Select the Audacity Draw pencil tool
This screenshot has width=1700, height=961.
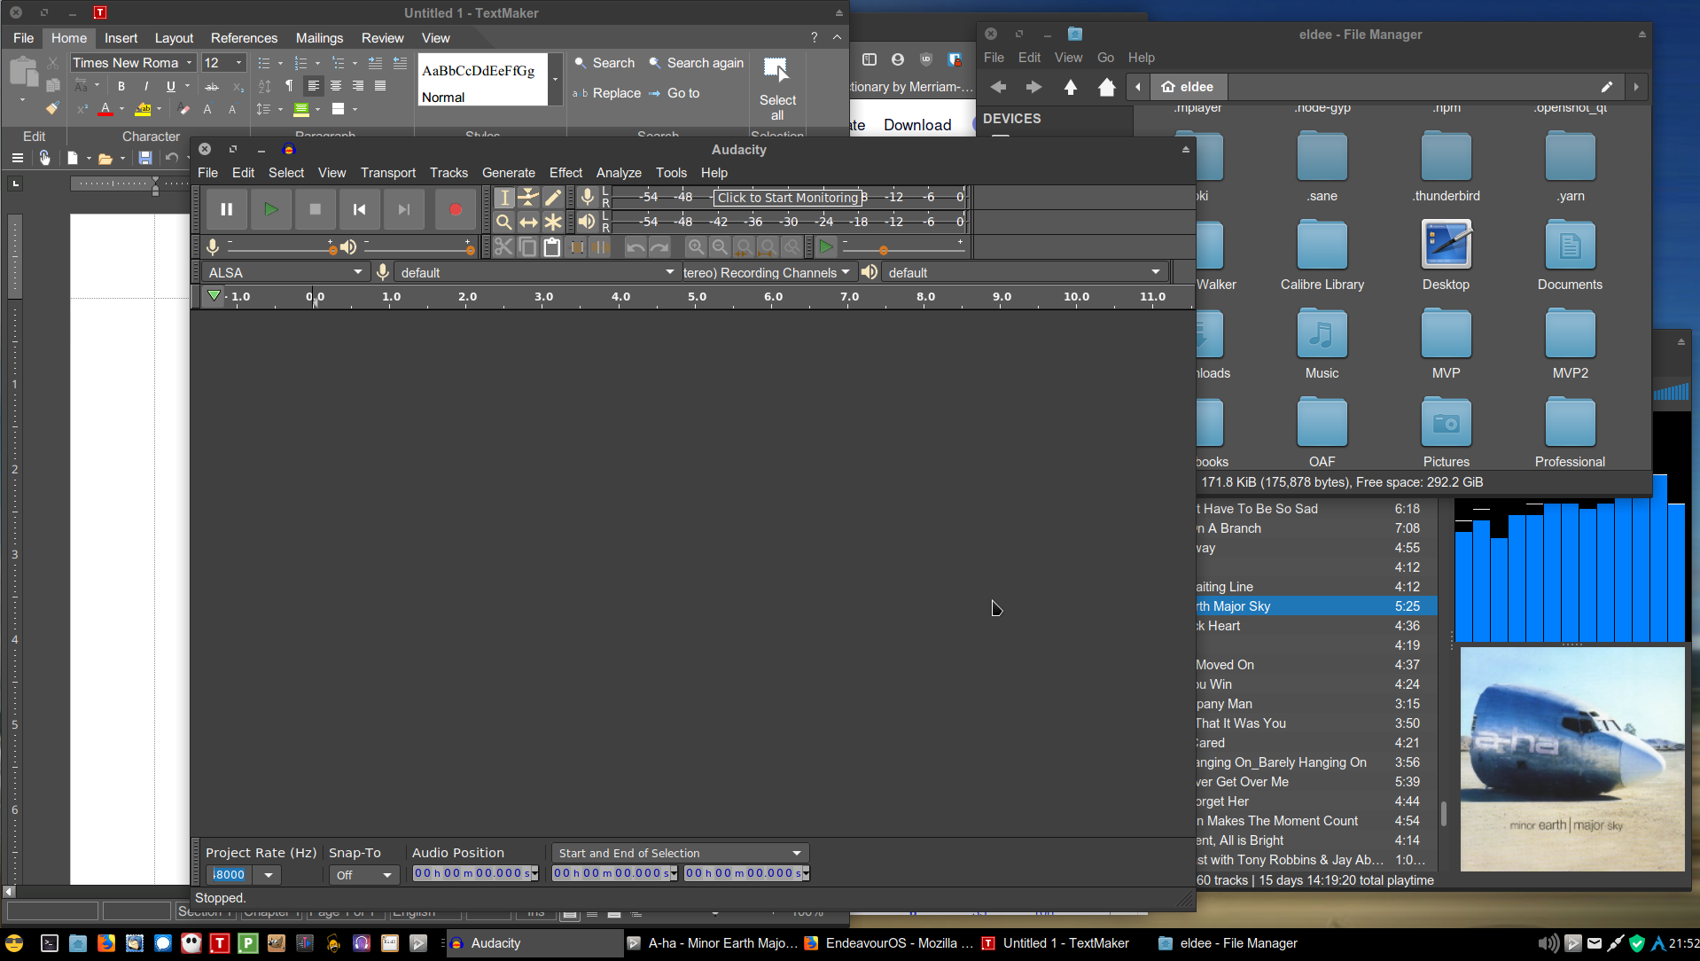(552, 198)
